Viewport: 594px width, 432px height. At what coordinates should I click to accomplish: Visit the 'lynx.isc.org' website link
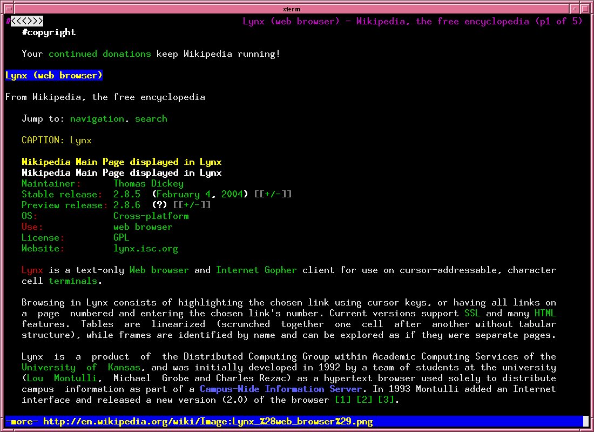(146, 248)
